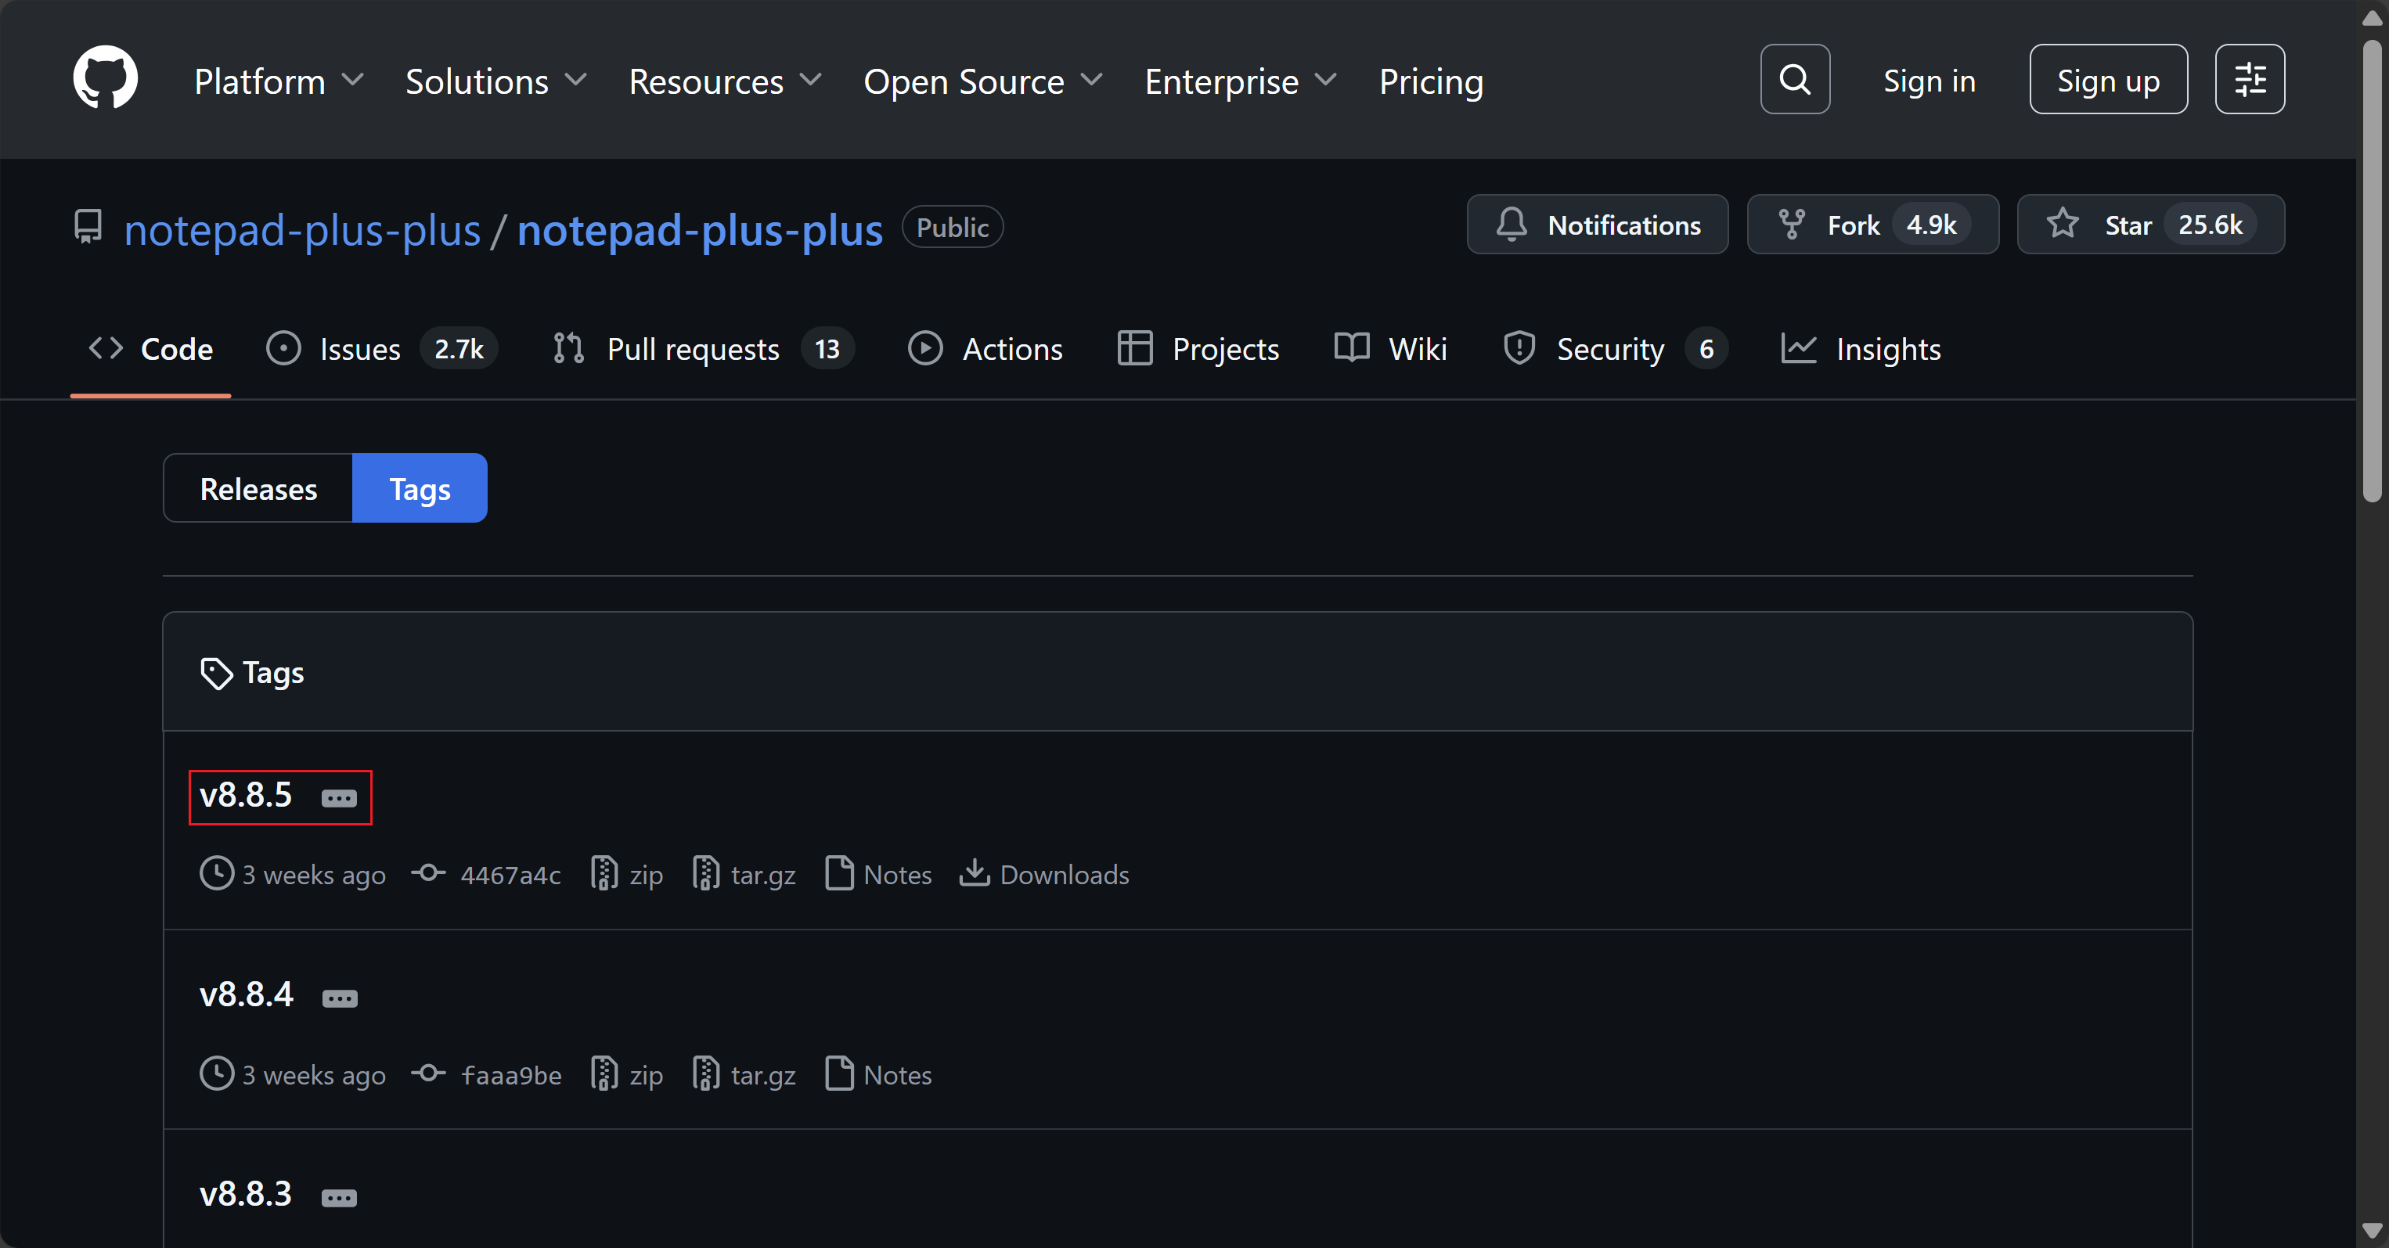Fork the repository with Fork button
This screenshot has height=1248, width=2389.
1872,225
